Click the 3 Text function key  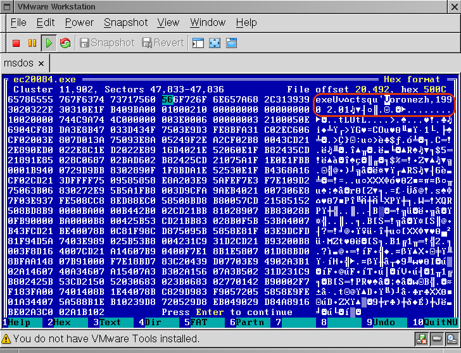[113, 322]
